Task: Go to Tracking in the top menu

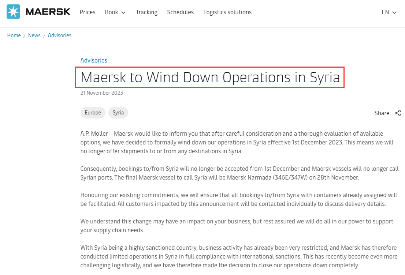Action: pos(147,12)
